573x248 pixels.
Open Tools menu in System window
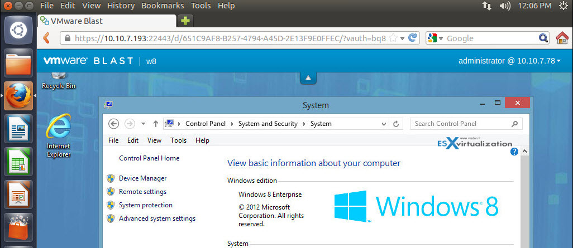(x=178, y=140)
